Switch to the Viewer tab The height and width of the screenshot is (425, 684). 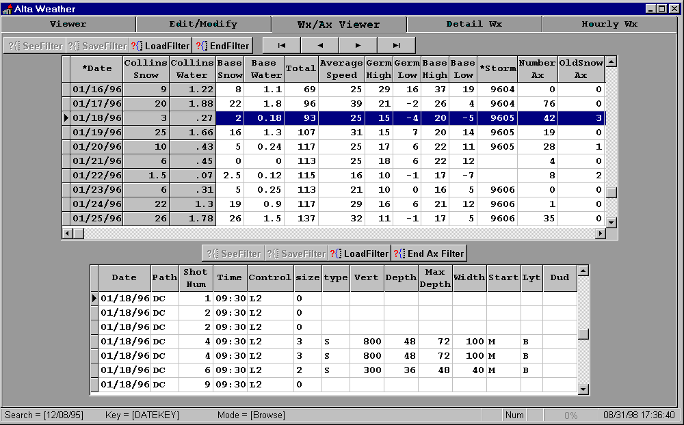pyautogui.click(x=68, y=25)
